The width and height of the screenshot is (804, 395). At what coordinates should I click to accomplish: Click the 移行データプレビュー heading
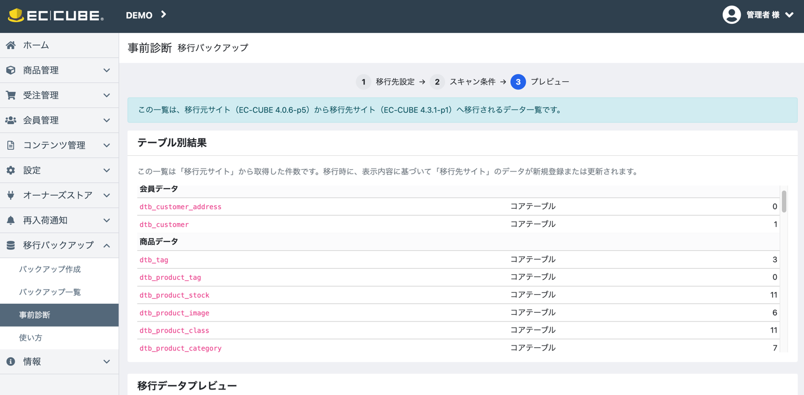[x=187, y=386]
